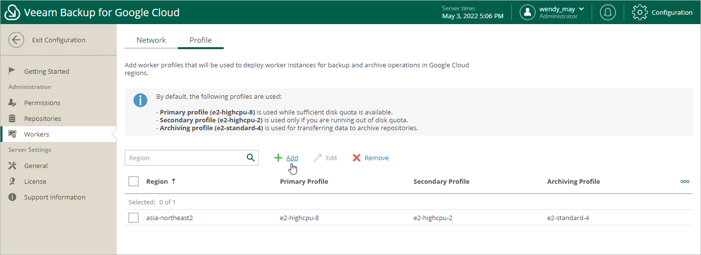
Task: Click the asia-northeast2 region cell
Action: click(169, 218)
